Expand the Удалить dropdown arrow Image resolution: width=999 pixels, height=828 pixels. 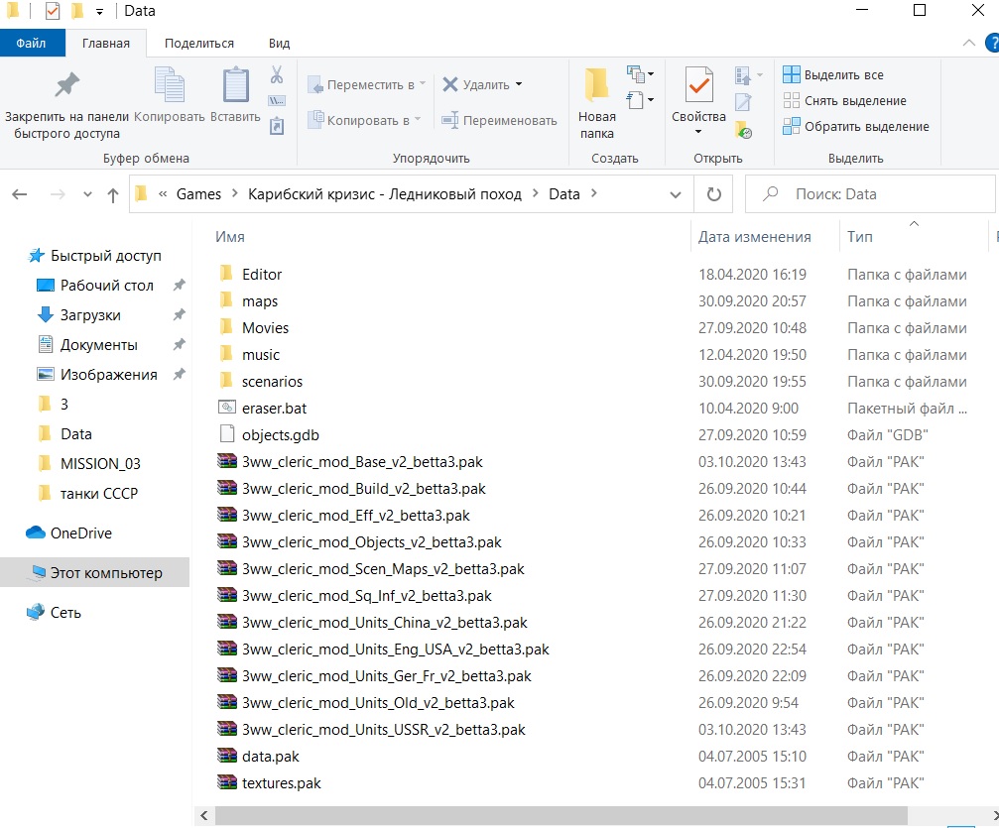[519, 84]
